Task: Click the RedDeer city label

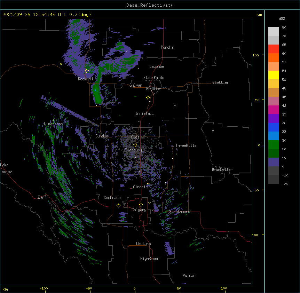Action: pyautogui.click(x=153, y=89)
